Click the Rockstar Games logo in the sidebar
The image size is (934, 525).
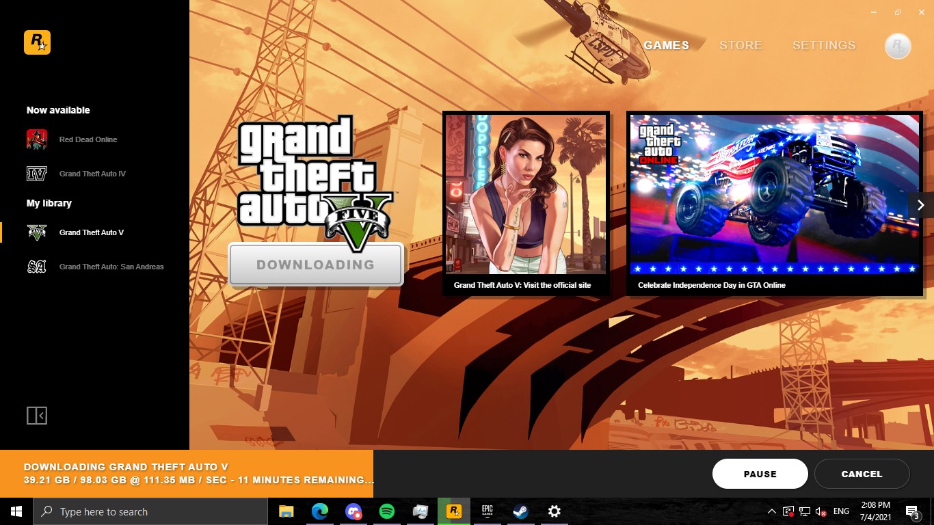(x=37, y=42)
